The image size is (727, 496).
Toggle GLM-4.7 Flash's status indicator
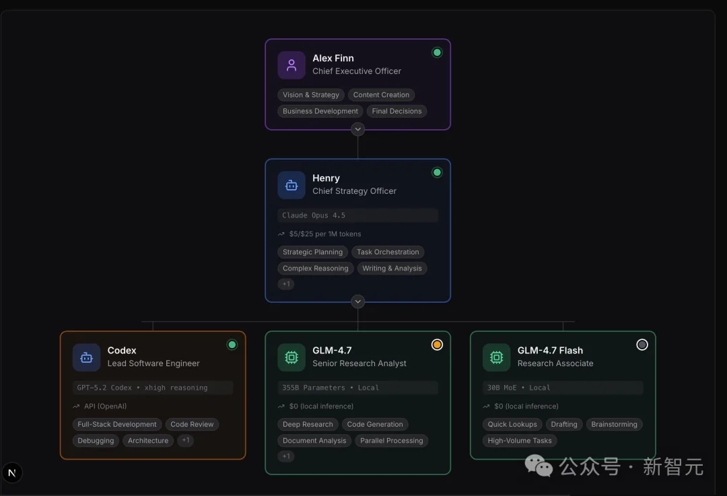642,344
